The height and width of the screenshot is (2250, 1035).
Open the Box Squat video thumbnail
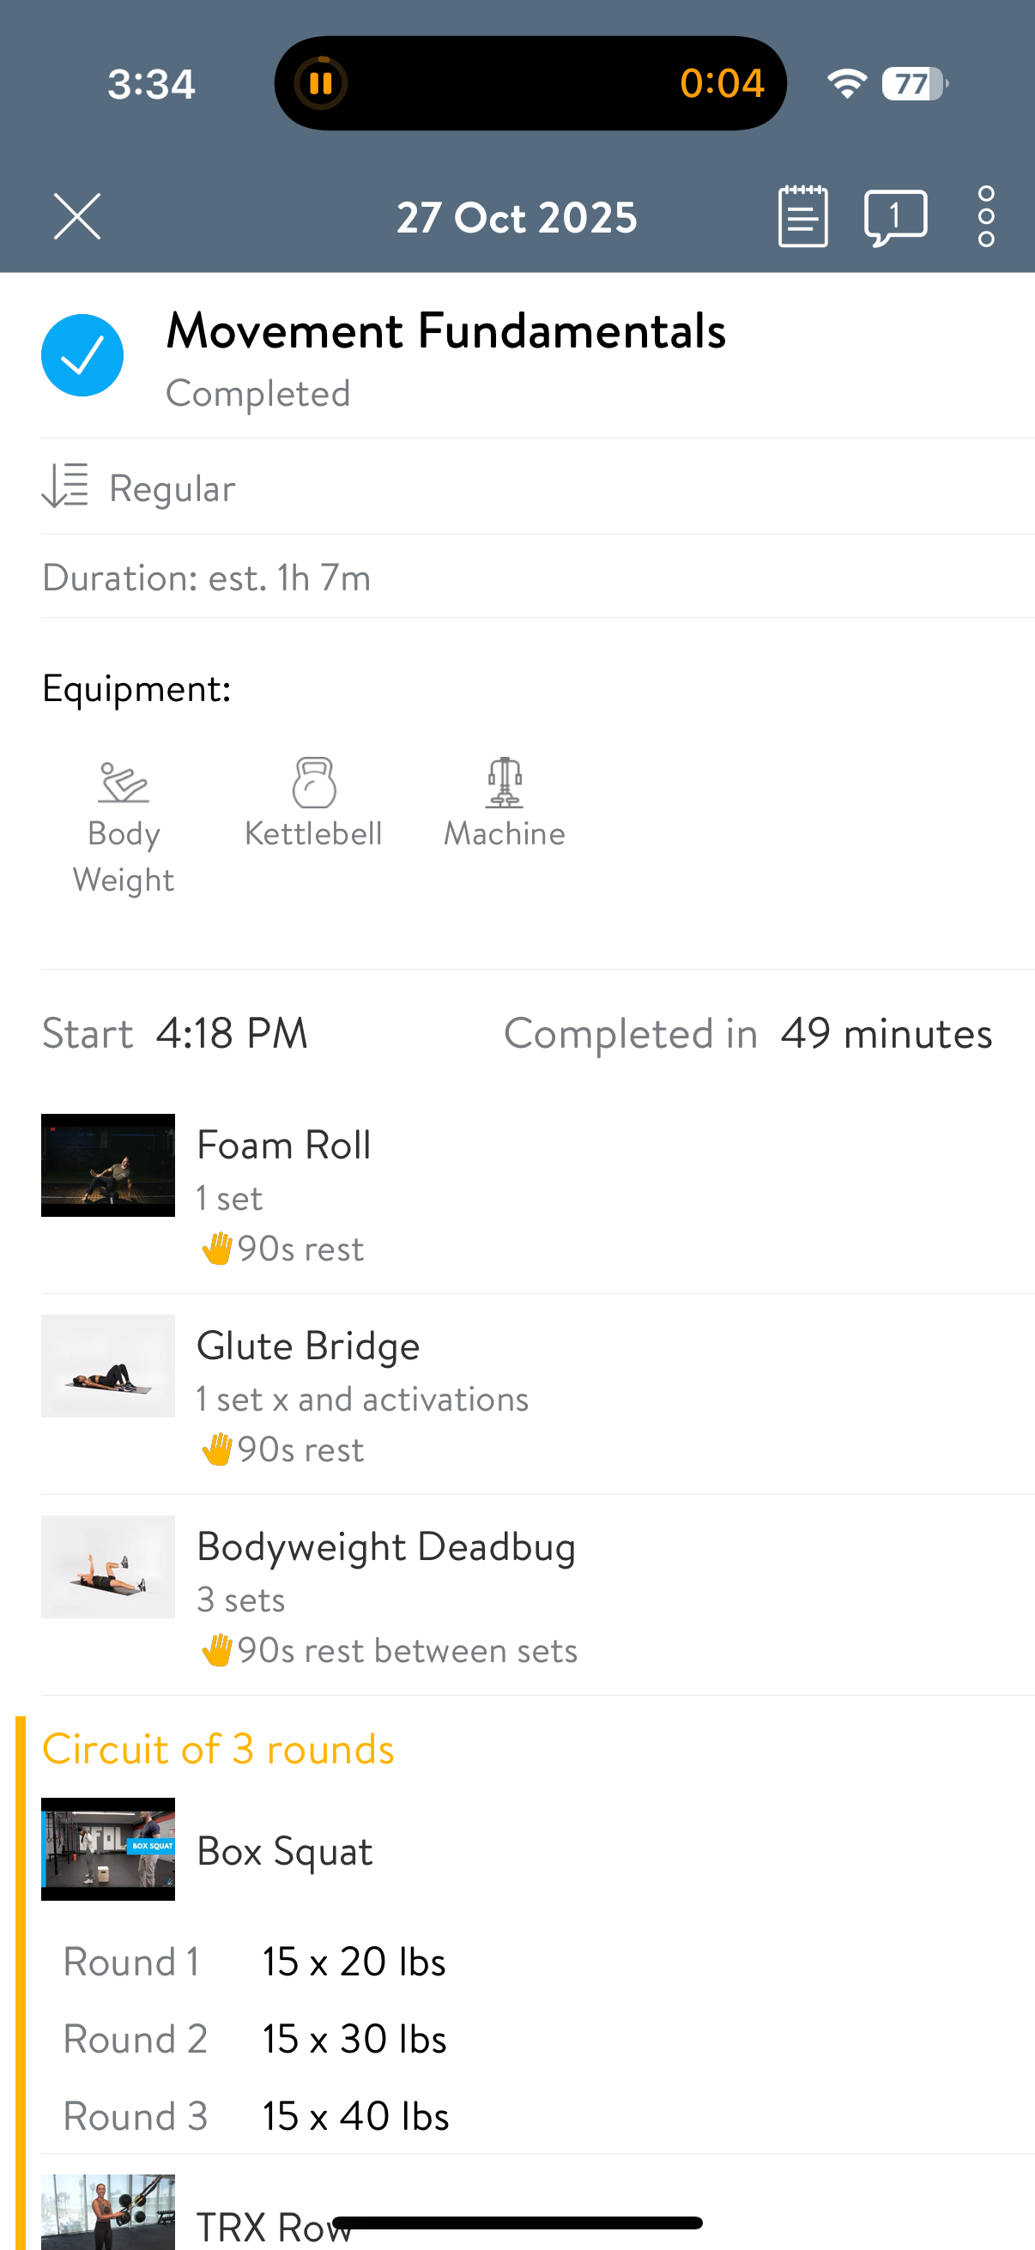tap(108, 1848)
